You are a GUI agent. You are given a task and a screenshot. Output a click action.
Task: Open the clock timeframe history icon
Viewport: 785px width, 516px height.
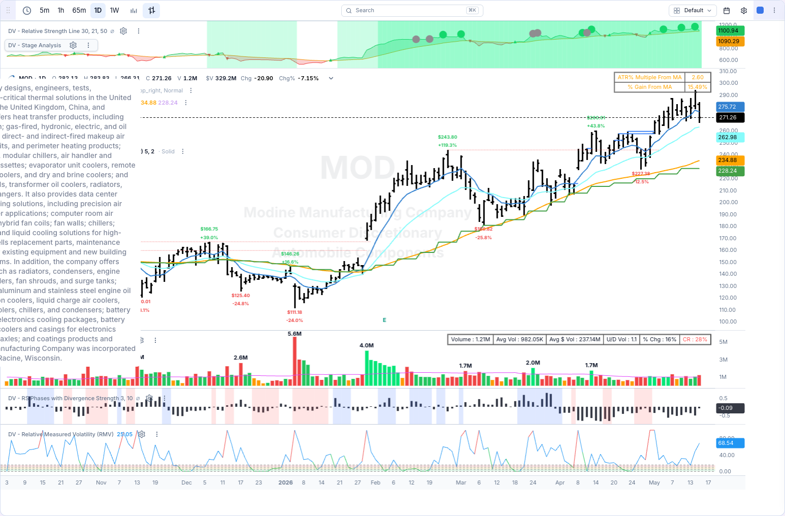pos(27,10)
